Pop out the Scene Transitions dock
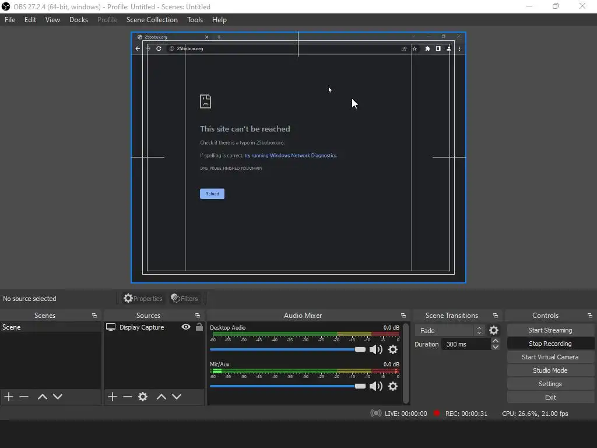The width and height of the screenshot is (597, 448). click(496, 316)
